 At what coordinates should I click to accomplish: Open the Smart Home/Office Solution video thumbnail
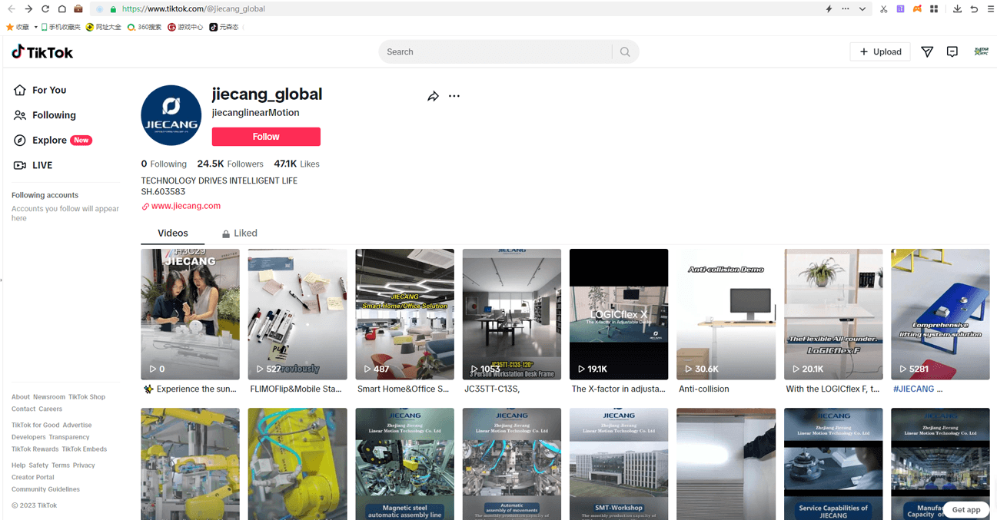tap(404, 314)
